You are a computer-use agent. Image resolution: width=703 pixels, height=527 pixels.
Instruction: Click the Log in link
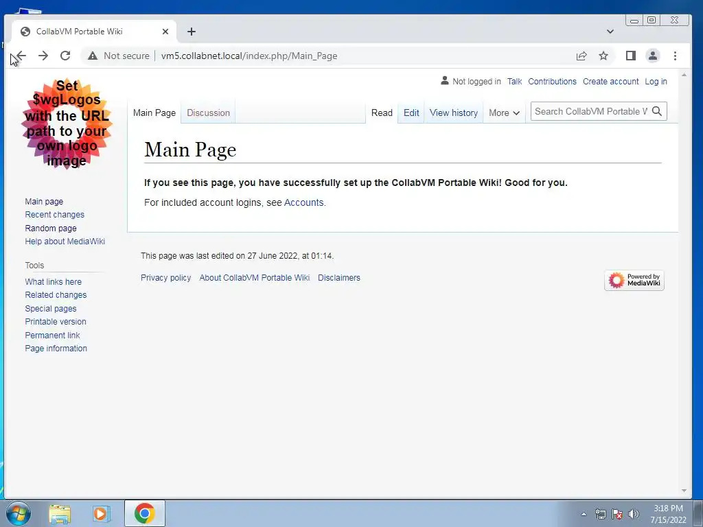coord(656,82)
